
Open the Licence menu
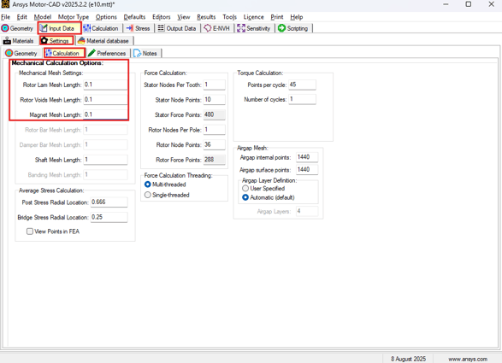click(253, 17)
